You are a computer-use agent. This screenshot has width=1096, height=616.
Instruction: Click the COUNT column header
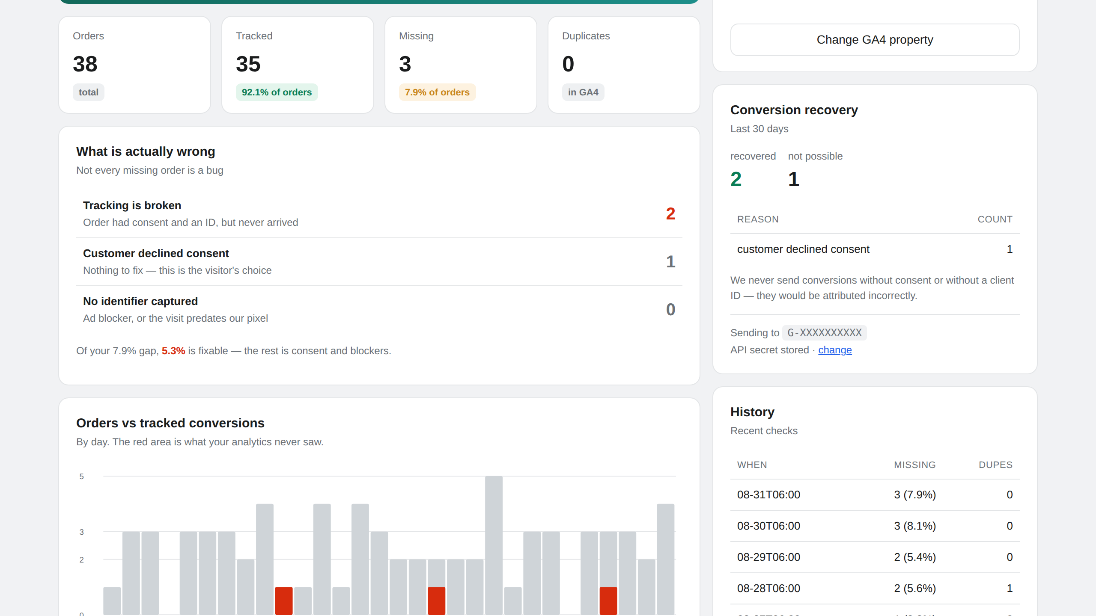coord(995,219)
